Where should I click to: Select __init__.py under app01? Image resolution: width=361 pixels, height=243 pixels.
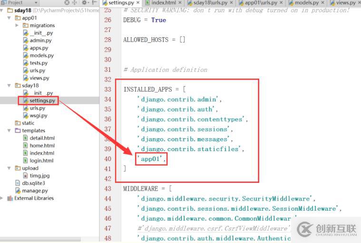41,33
